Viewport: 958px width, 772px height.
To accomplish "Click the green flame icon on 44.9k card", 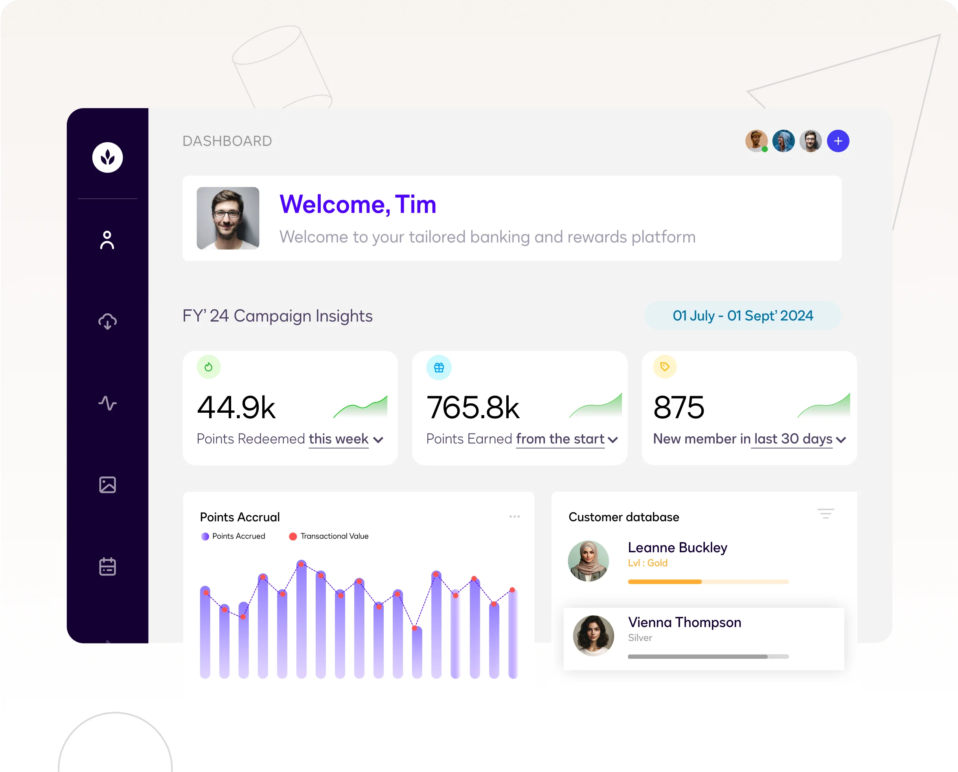I will [209, 367].
